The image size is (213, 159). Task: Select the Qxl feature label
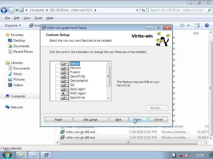pos(72,85)
